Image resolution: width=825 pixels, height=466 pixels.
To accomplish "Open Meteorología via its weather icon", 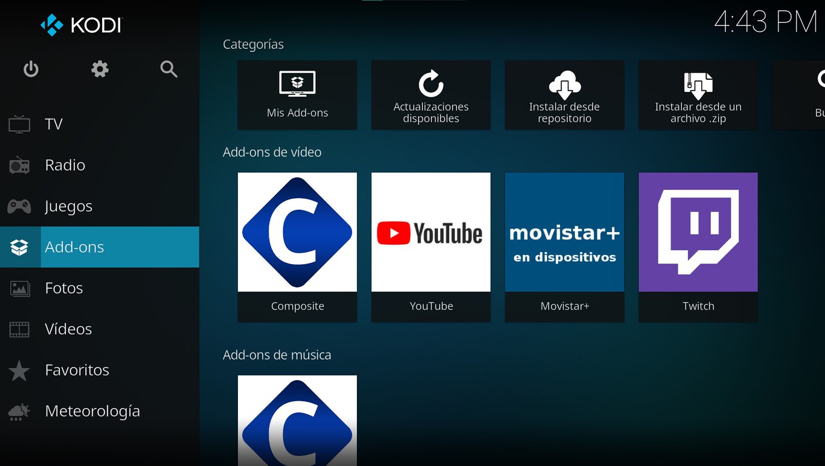I will point(20,411).
